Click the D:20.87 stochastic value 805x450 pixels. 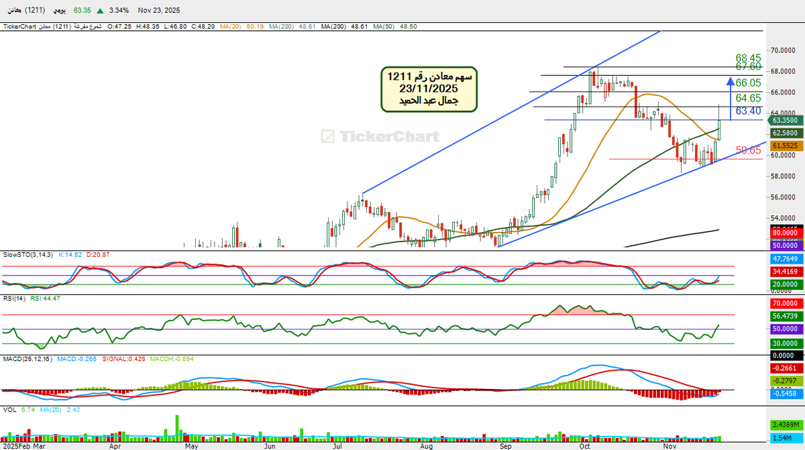point(98,255)
